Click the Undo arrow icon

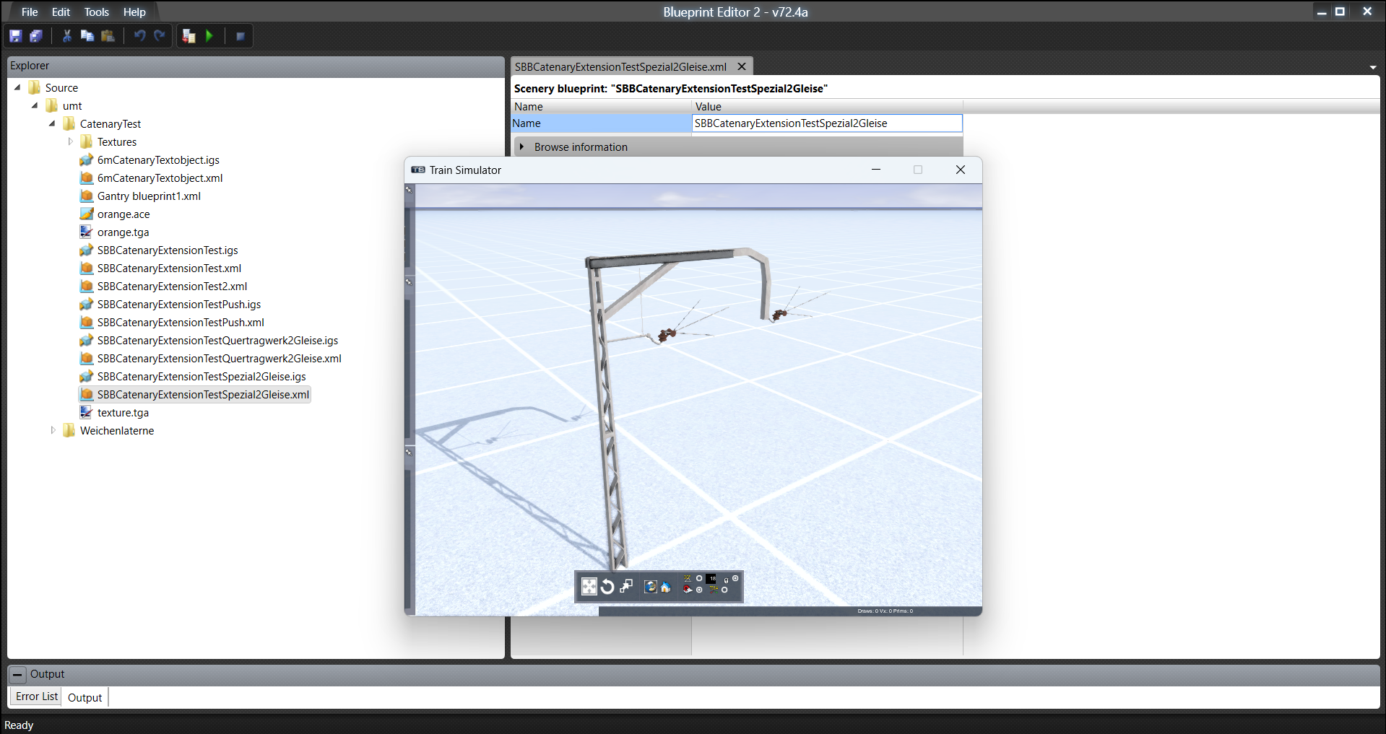[x=139, y=36]
